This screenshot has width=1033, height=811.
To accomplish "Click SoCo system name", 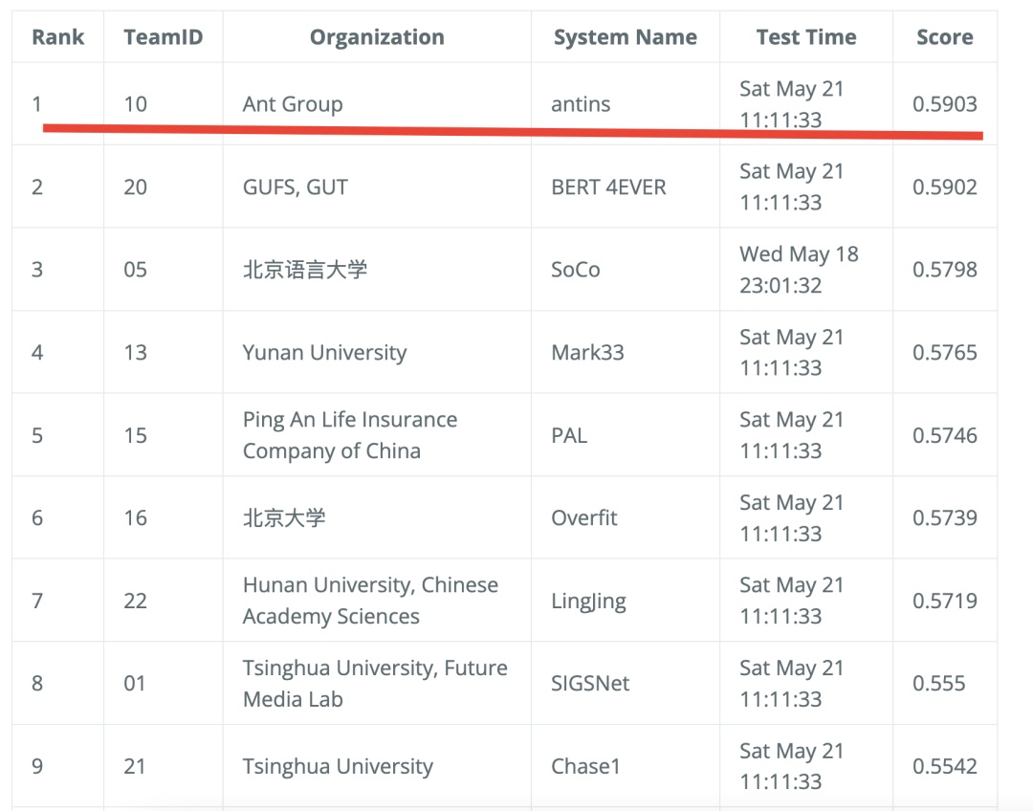I will click(575, 270).
